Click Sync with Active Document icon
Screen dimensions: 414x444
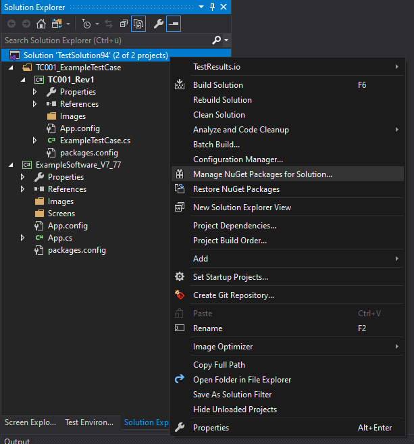pyautogui.click(x=109, y=24)
